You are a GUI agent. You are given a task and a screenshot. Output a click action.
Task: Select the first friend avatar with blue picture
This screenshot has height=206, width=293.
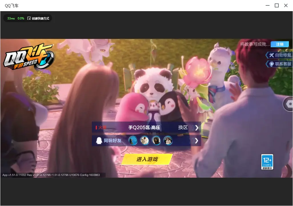133,141
